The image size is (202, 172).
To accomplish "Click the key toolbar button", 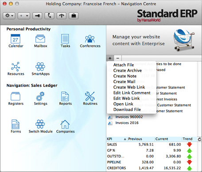I will (x=37, y=16).
